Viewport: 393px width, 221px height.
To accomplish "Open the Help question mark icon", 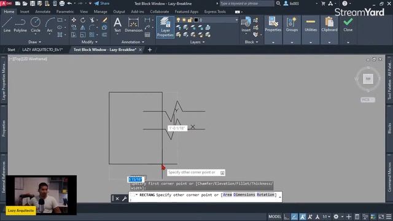I will coord(345,4).
